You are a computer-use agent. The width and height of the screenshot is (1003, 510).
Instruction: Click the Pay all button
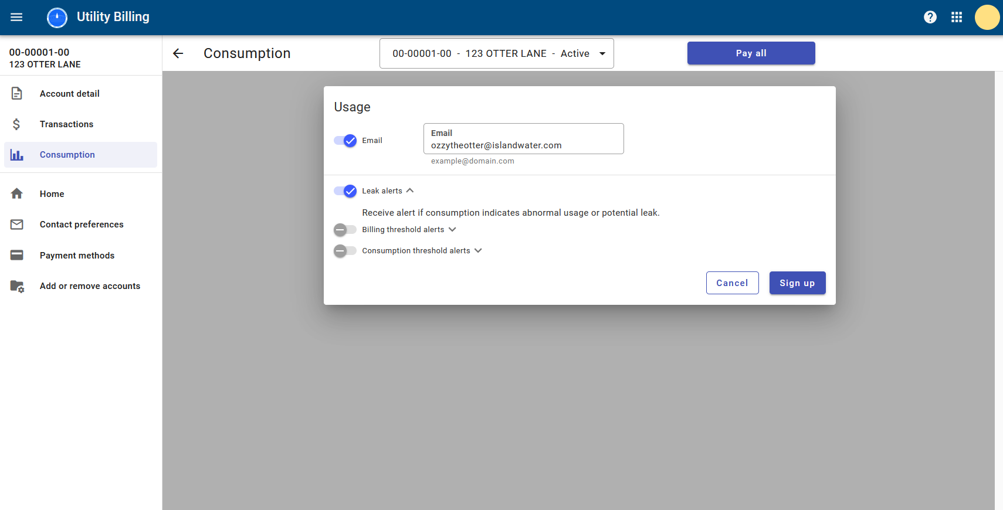point(751,53)
